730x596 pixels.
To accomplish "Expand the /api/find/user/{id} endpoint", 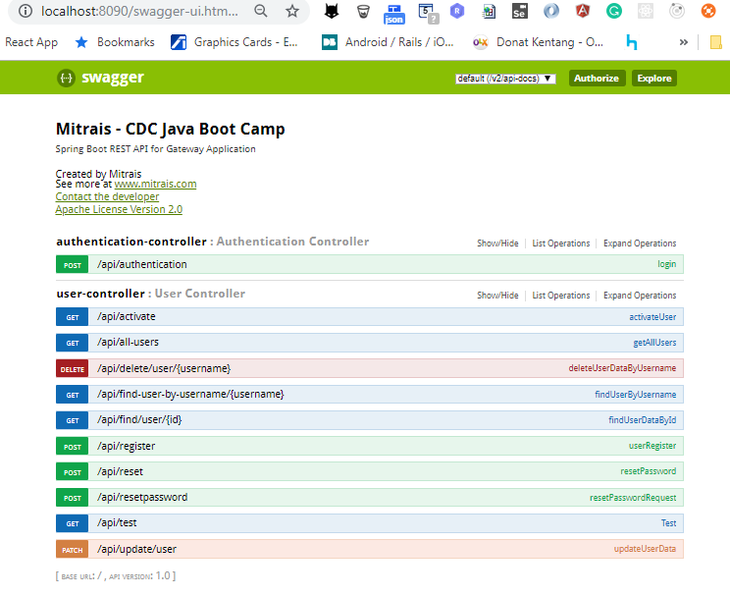I will pyautogui.click(x=139, y=420).
